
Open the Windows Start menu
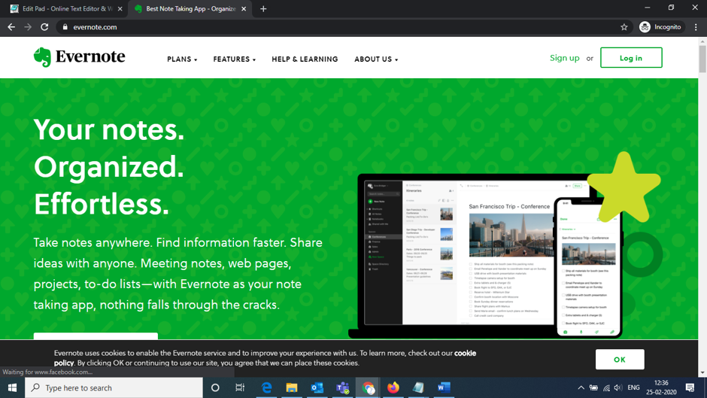(12, 387)
